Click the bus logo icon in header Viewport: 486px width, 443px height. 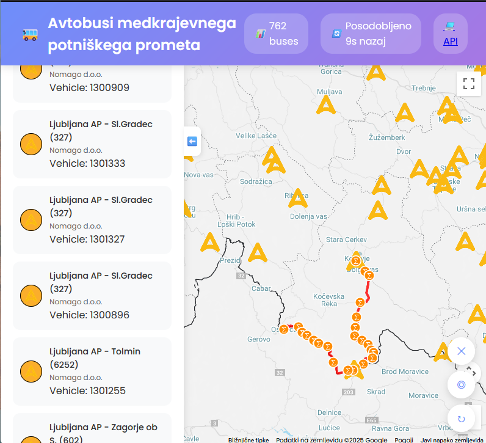point(29,34)
